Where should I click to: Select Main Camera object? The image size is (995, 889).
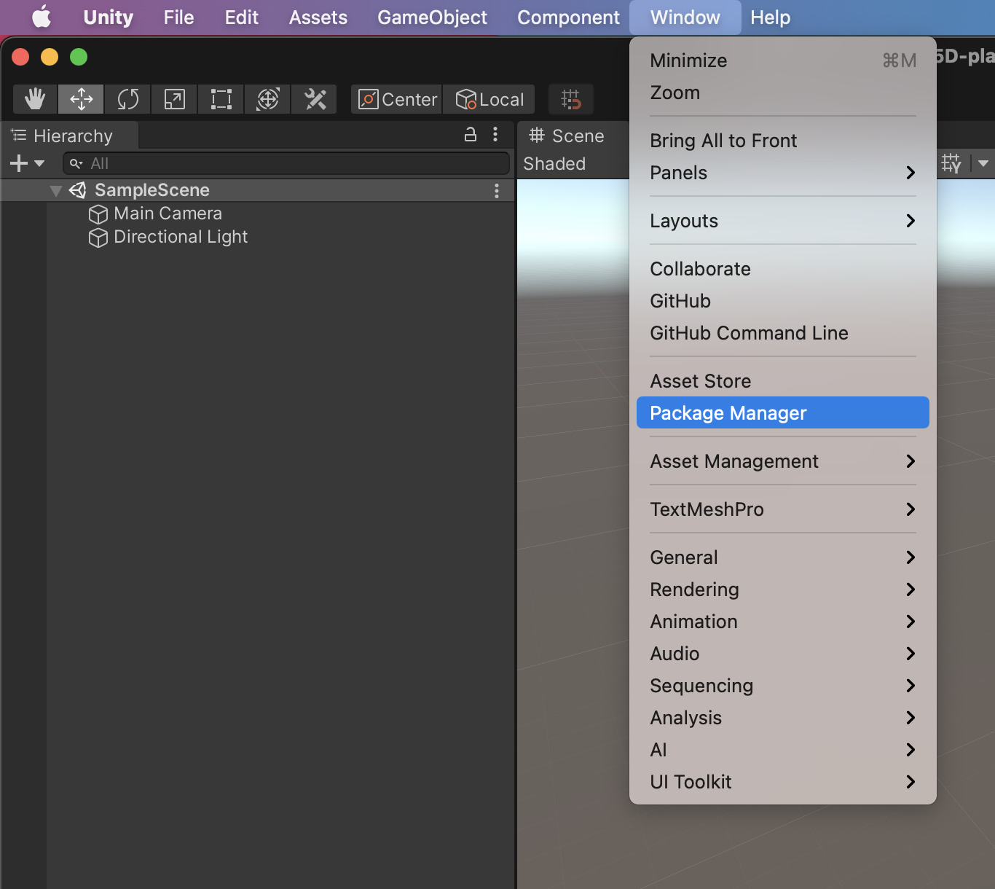pos(168,214)
